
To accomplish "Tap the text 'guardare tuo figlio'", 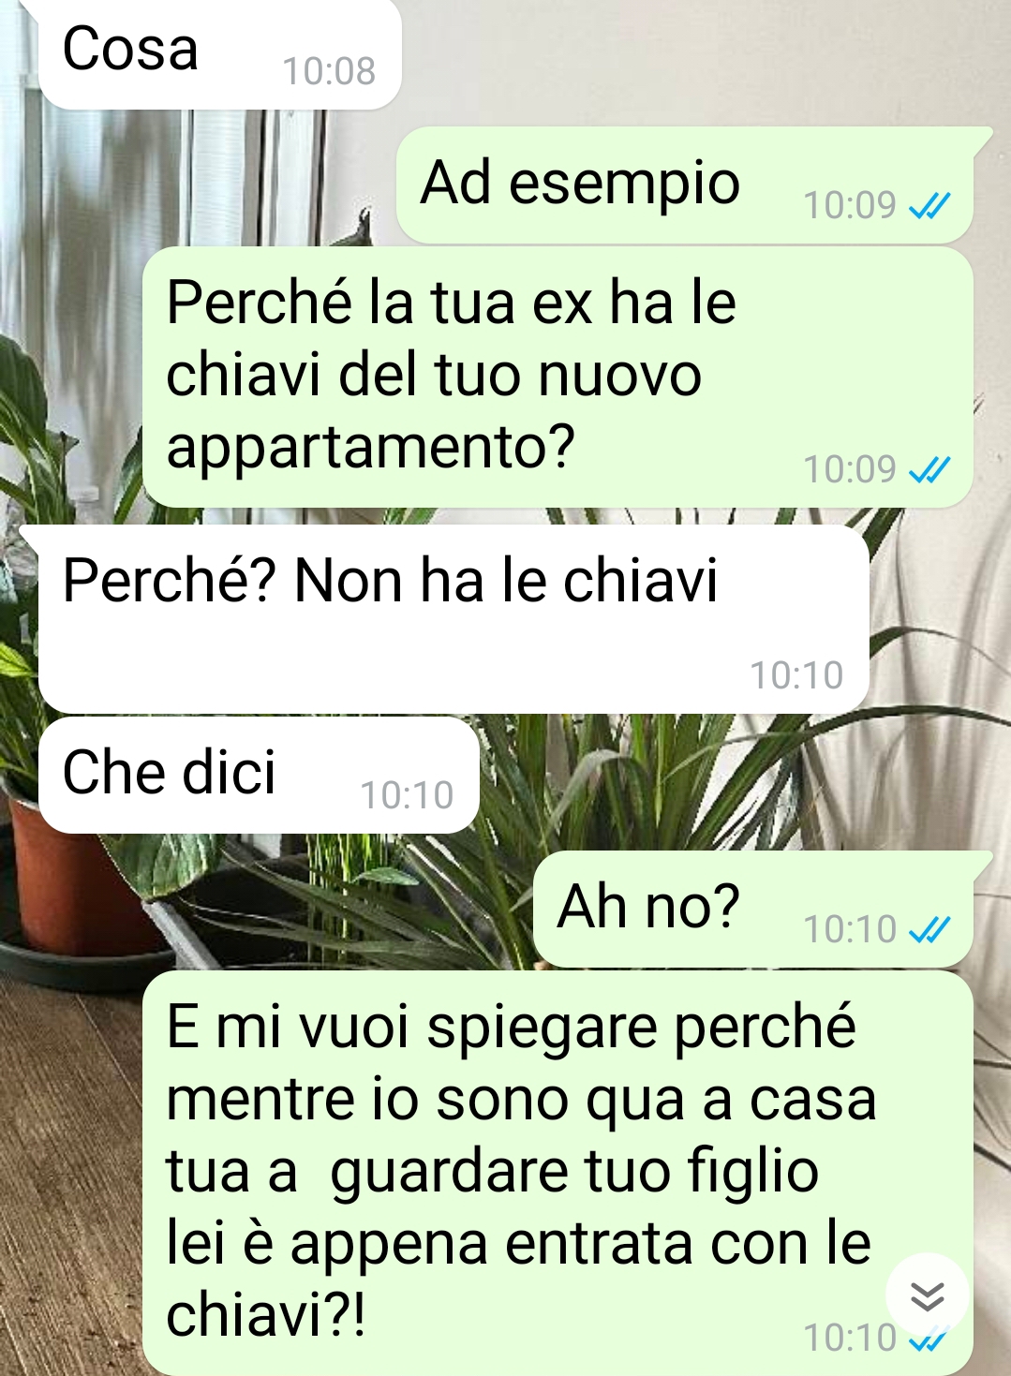I will pyautogui.click(x=574, y=1173).
